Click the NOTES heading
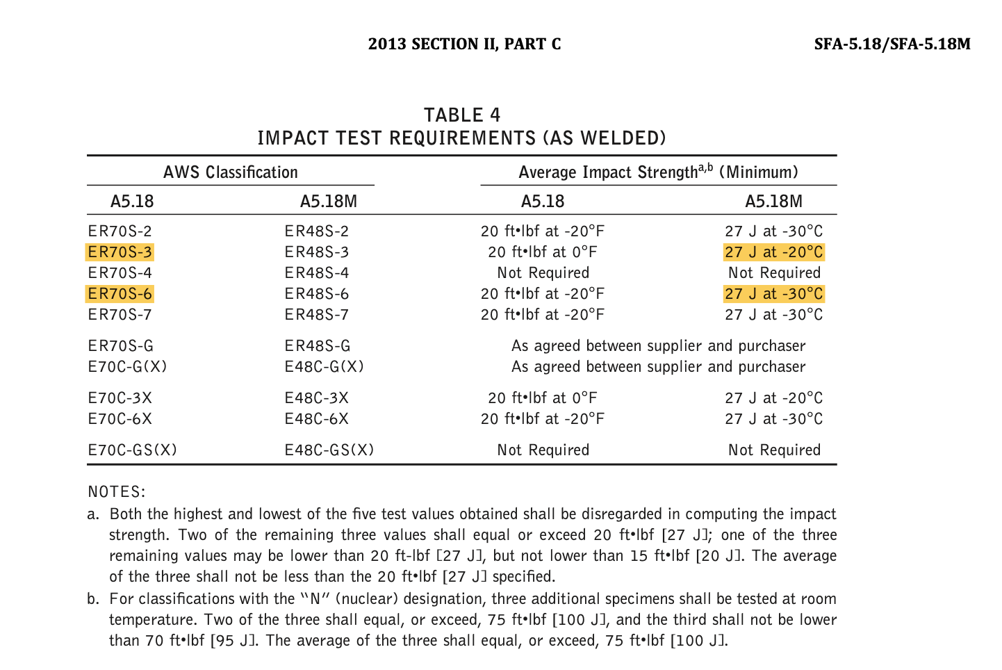 pyautogui.click(x=117, y=492)
